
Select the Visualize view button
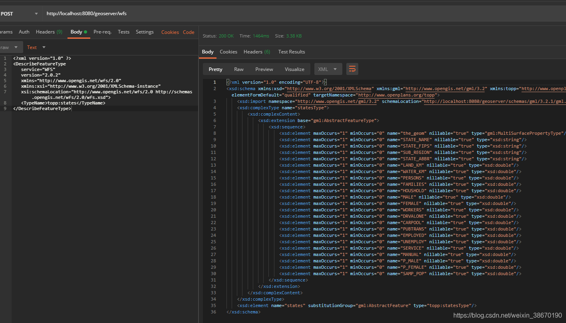click(x=294, y=69)
